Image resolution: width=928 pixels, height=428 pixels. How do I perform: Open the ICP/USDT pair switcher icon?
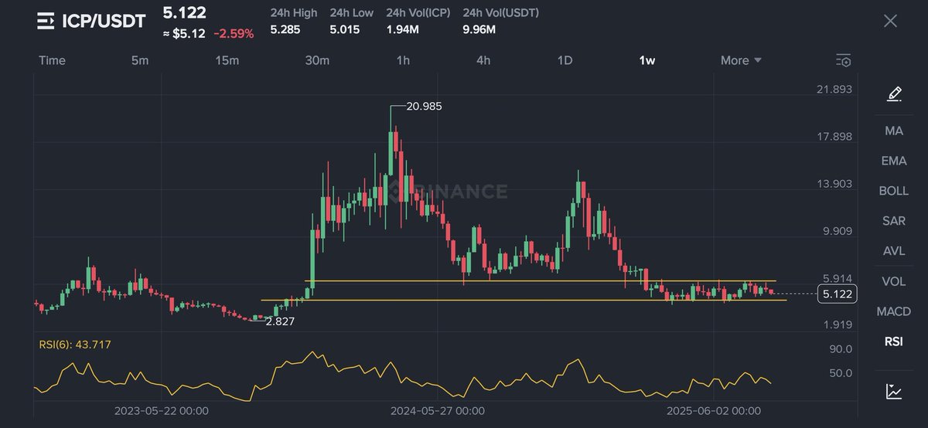pos(46,22)
